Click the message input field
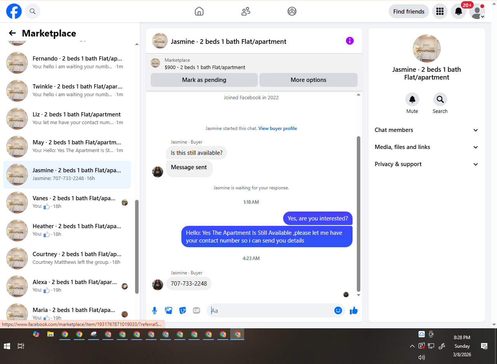Screen dimensions: 497x364 click(x=272, y=310)
